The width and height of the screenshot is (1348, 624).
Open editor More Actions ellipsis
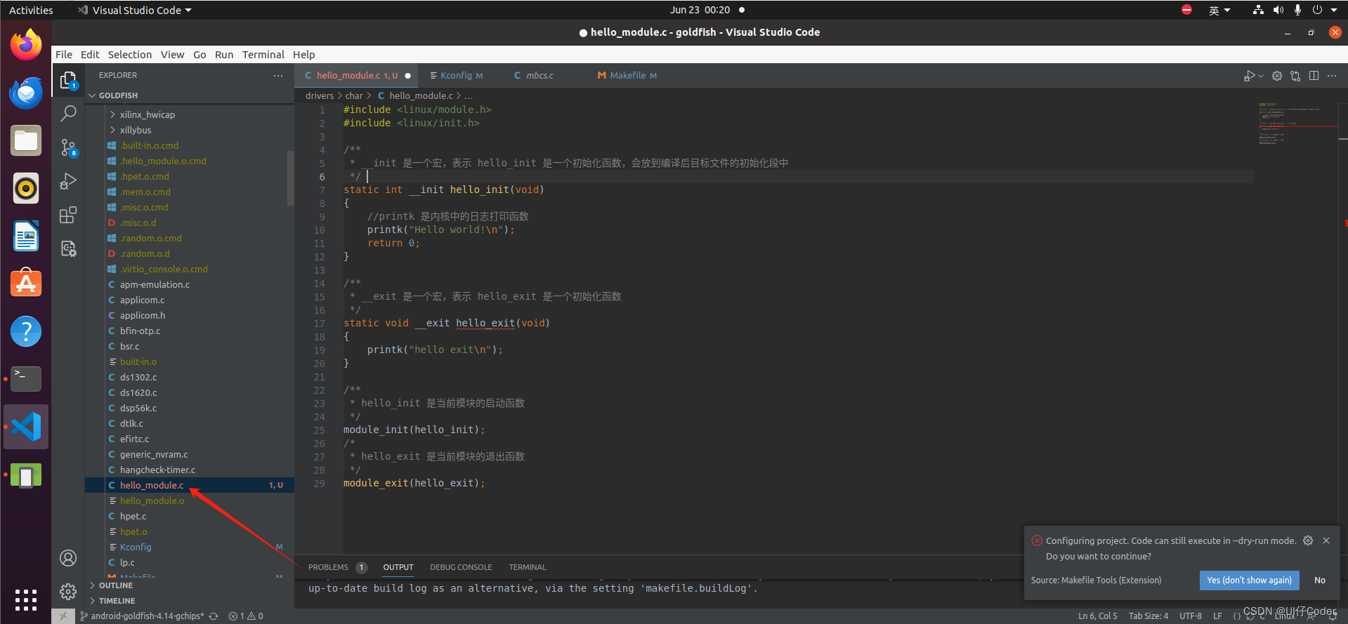(1332, 76)
